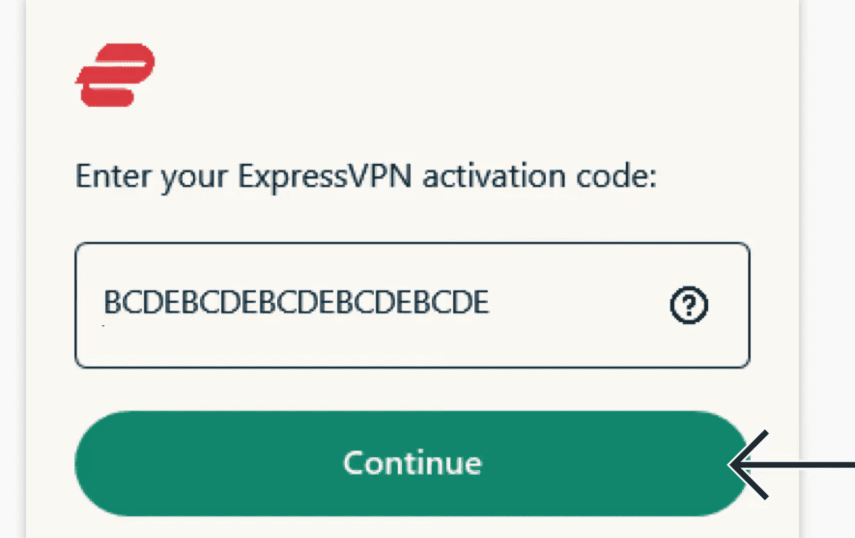Click the word "Continue" on the green button
855x538 pixels.
(x=412, y=463)
